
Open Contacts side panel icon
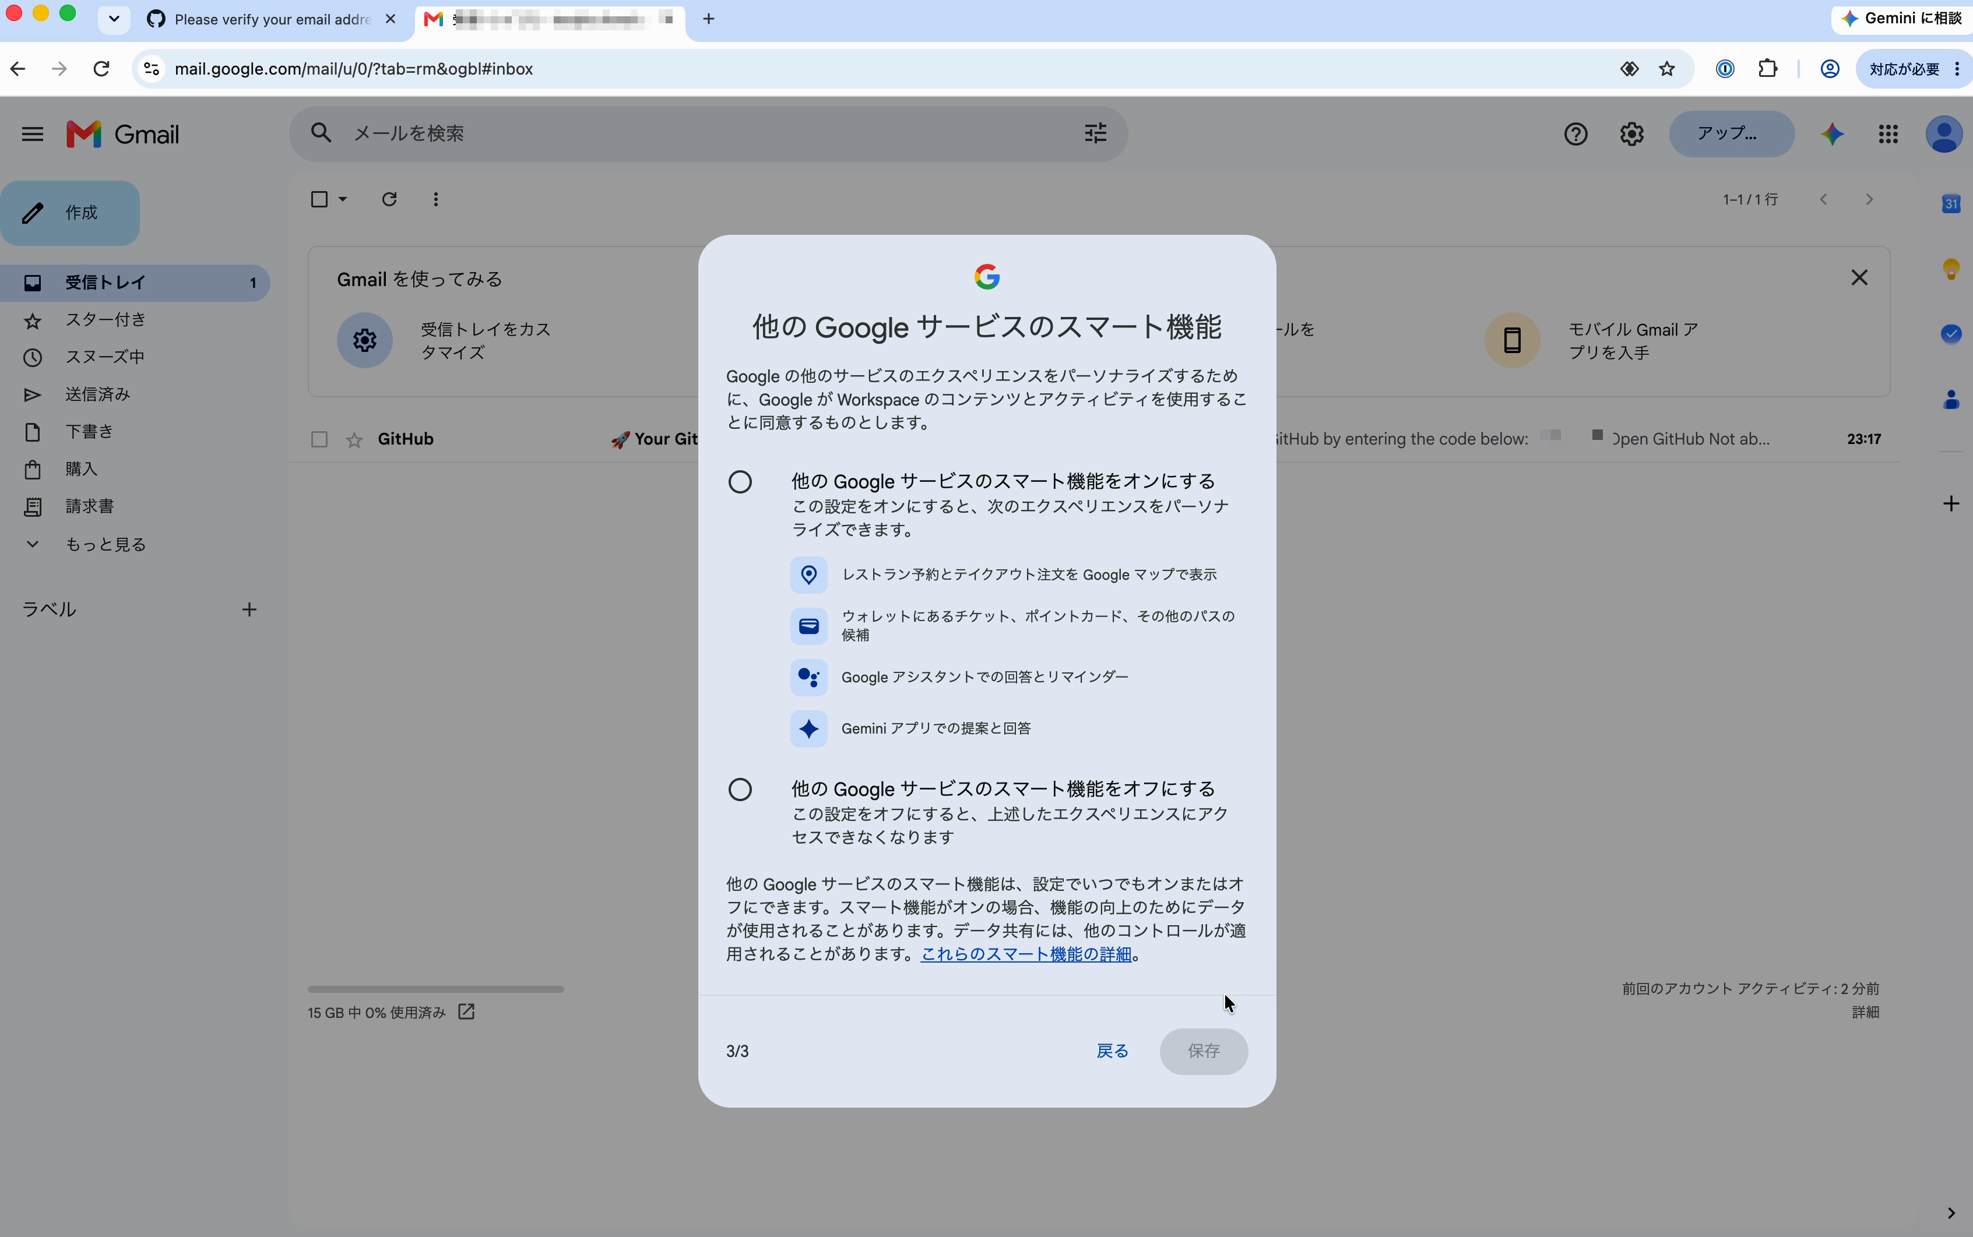[x=1951, y=399]
